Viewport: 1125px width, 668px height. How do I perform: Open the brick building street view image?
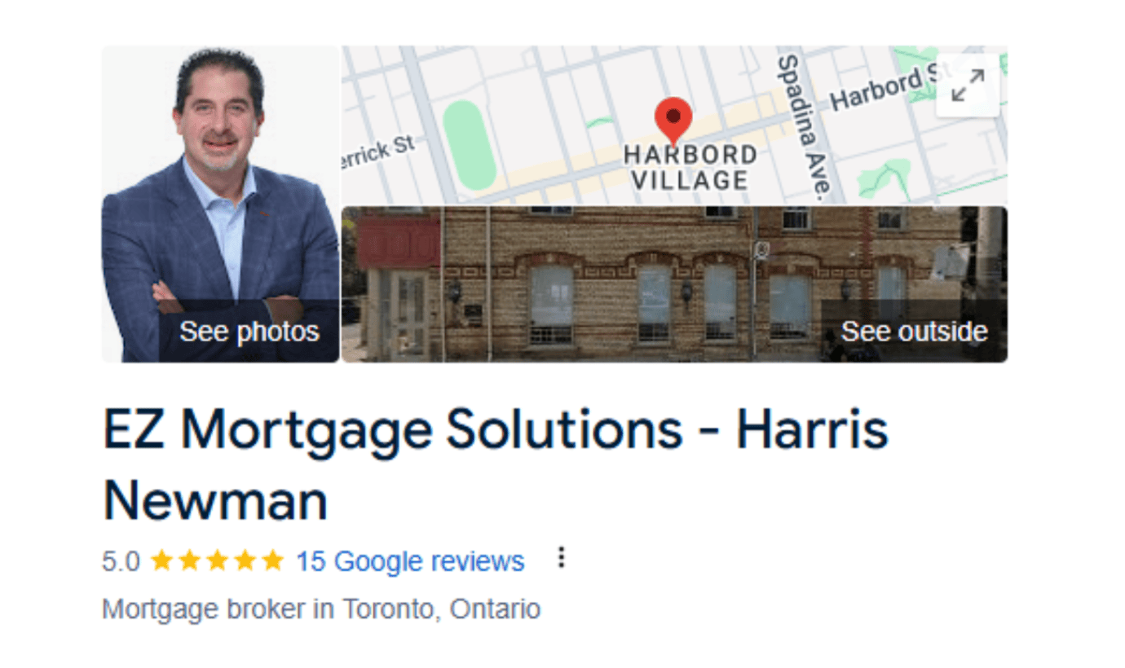[674, 283]
